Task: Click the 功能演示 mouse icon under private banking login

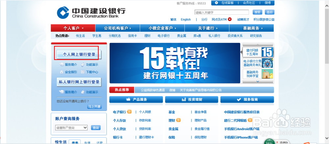Action: [83, 92]
